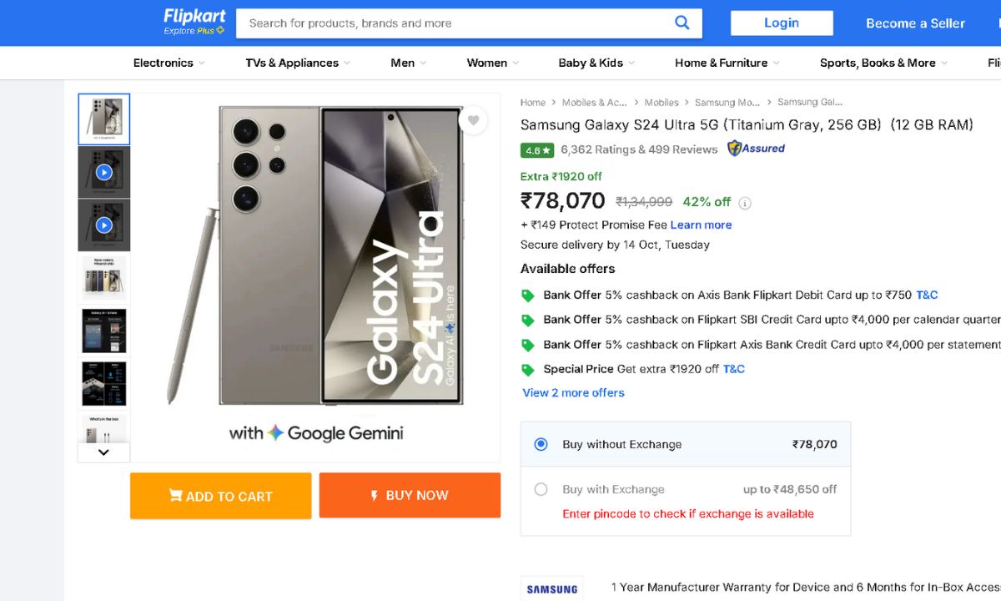Screen dimensions: 1001x601
Task: Click the 4.8 star rating badge
Action: (536, 150)
